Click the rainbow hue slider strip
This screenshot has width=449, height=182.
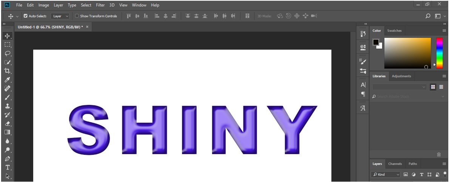tap(439, 53)
